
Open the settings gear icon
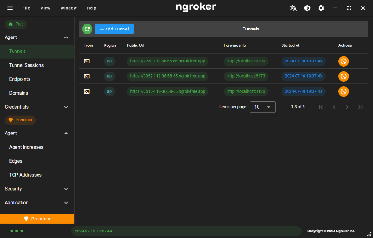(x=321, y=8)
